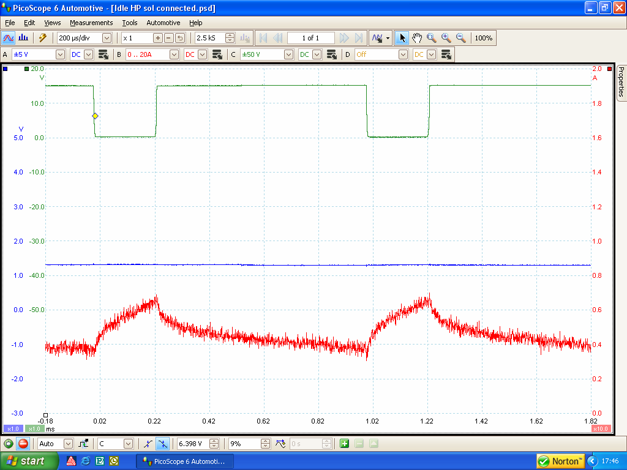627x470 pixels.
Task: Open Channel D advanced options icon
Action: 446,54
